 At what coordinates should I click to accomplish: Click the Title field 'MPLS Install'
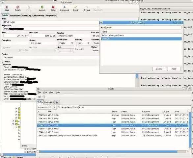click(51, 22)
